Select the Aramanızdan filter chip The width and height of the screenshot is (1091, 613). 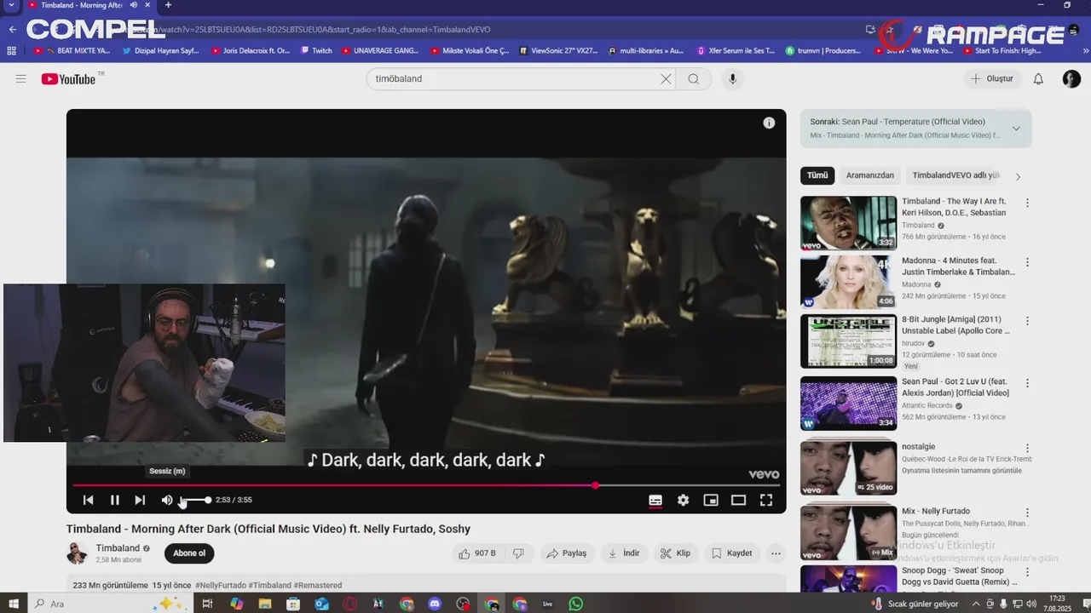pos(870,175)
